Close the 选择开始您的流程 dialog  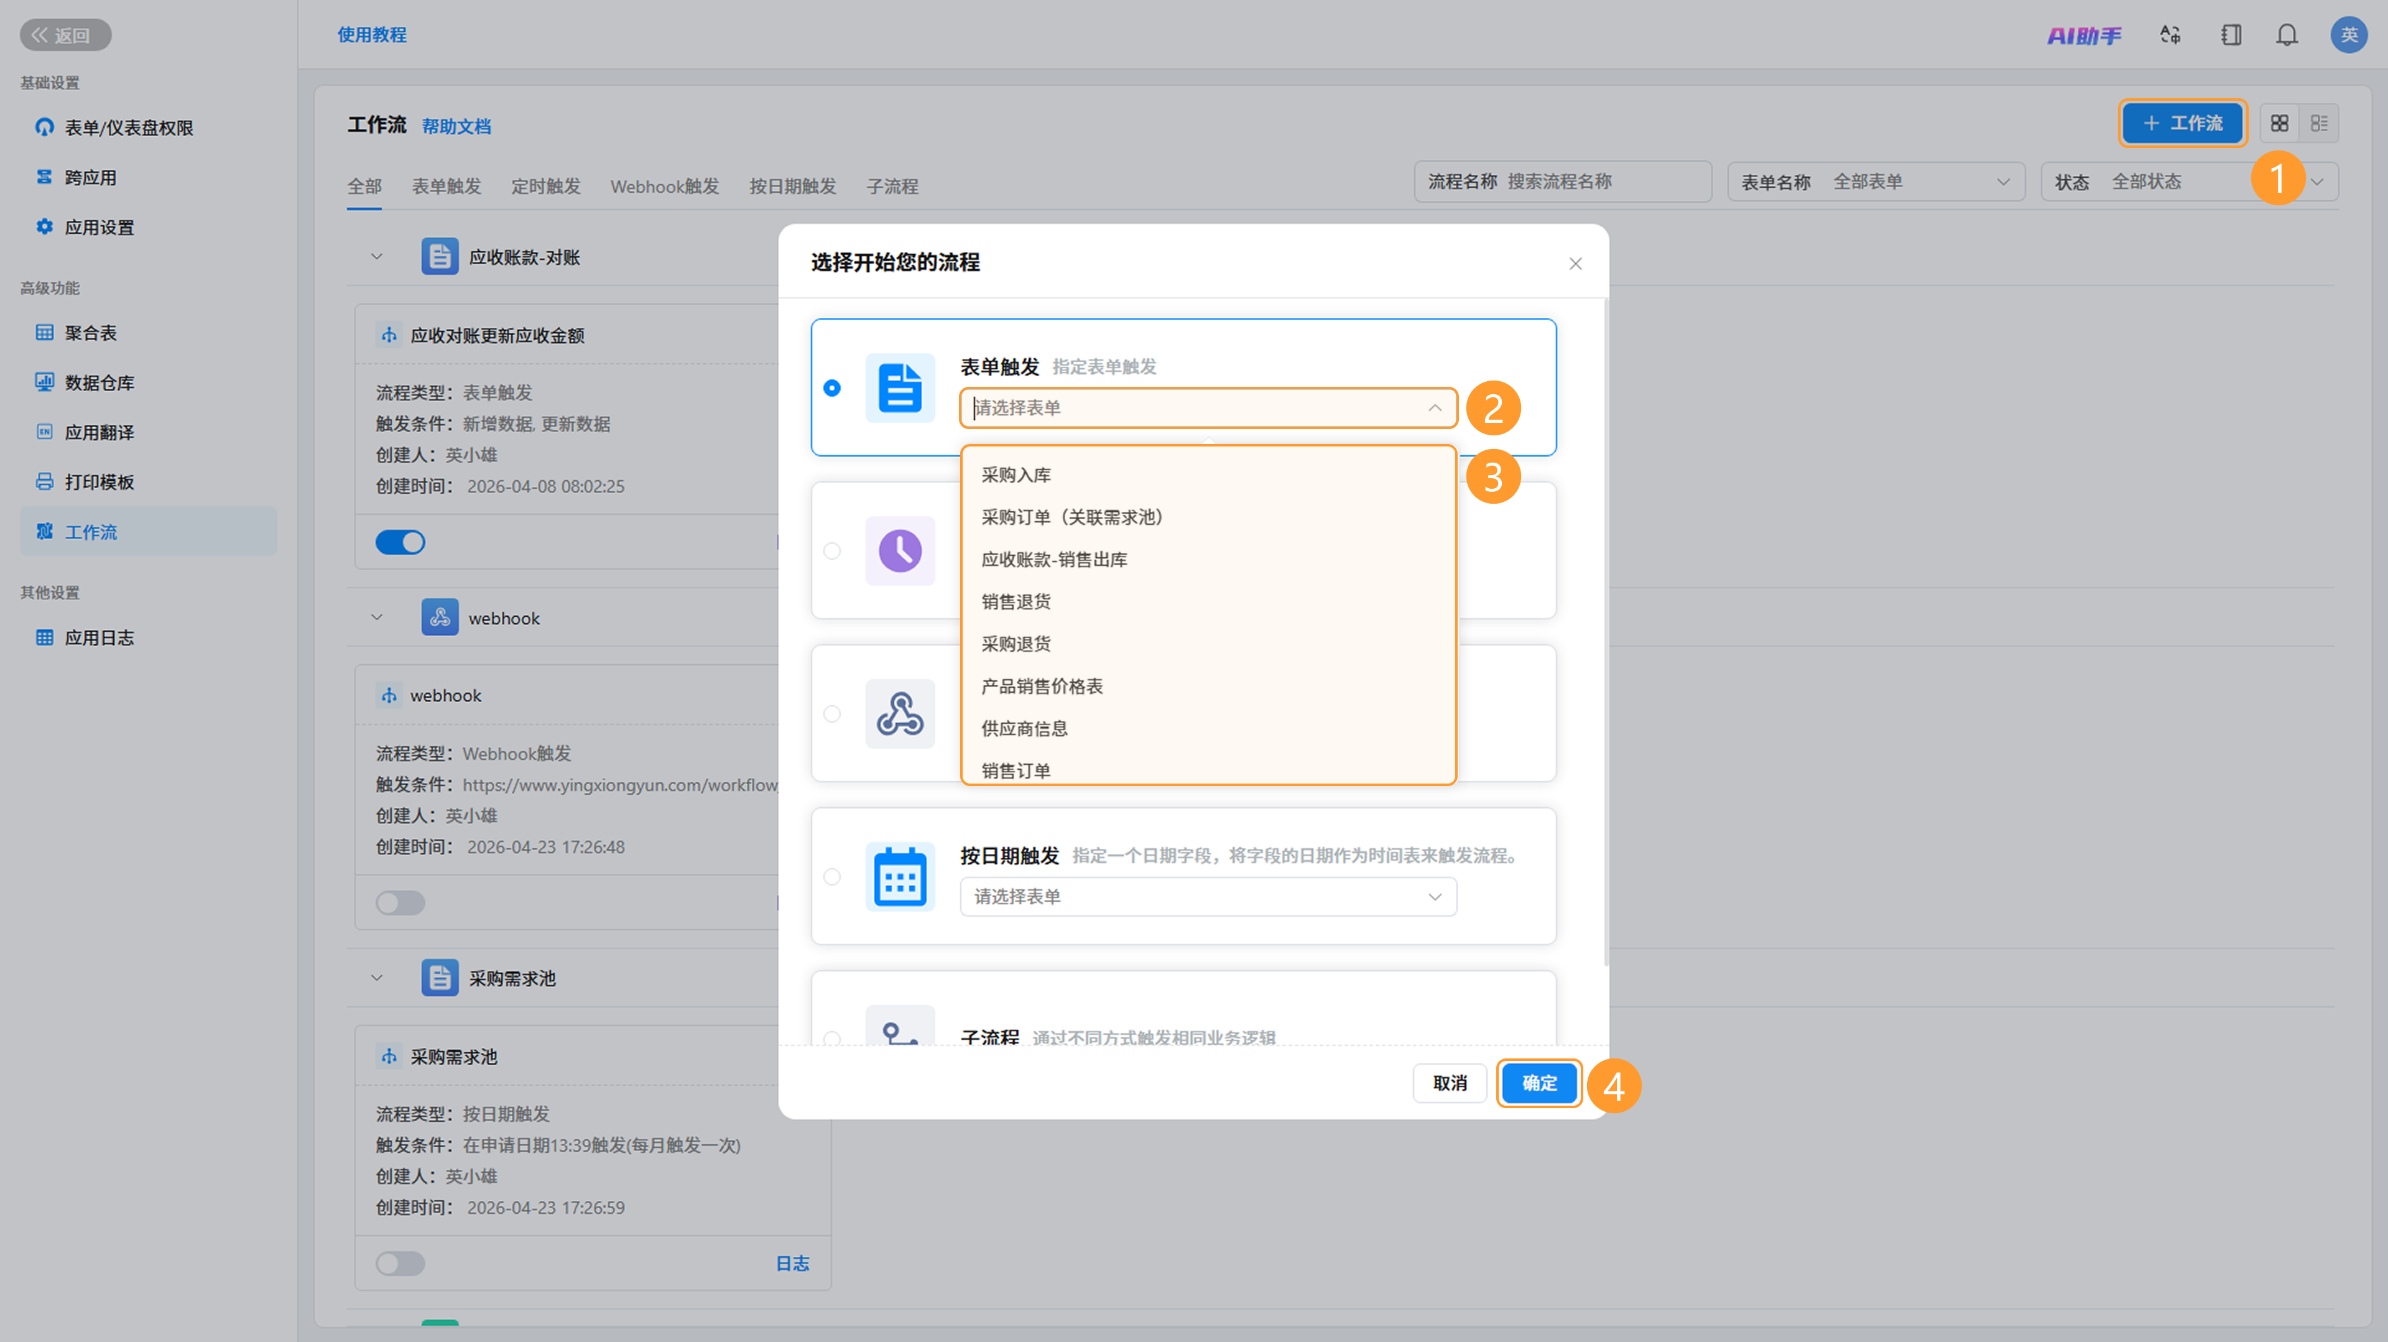tap(1575, 264)
